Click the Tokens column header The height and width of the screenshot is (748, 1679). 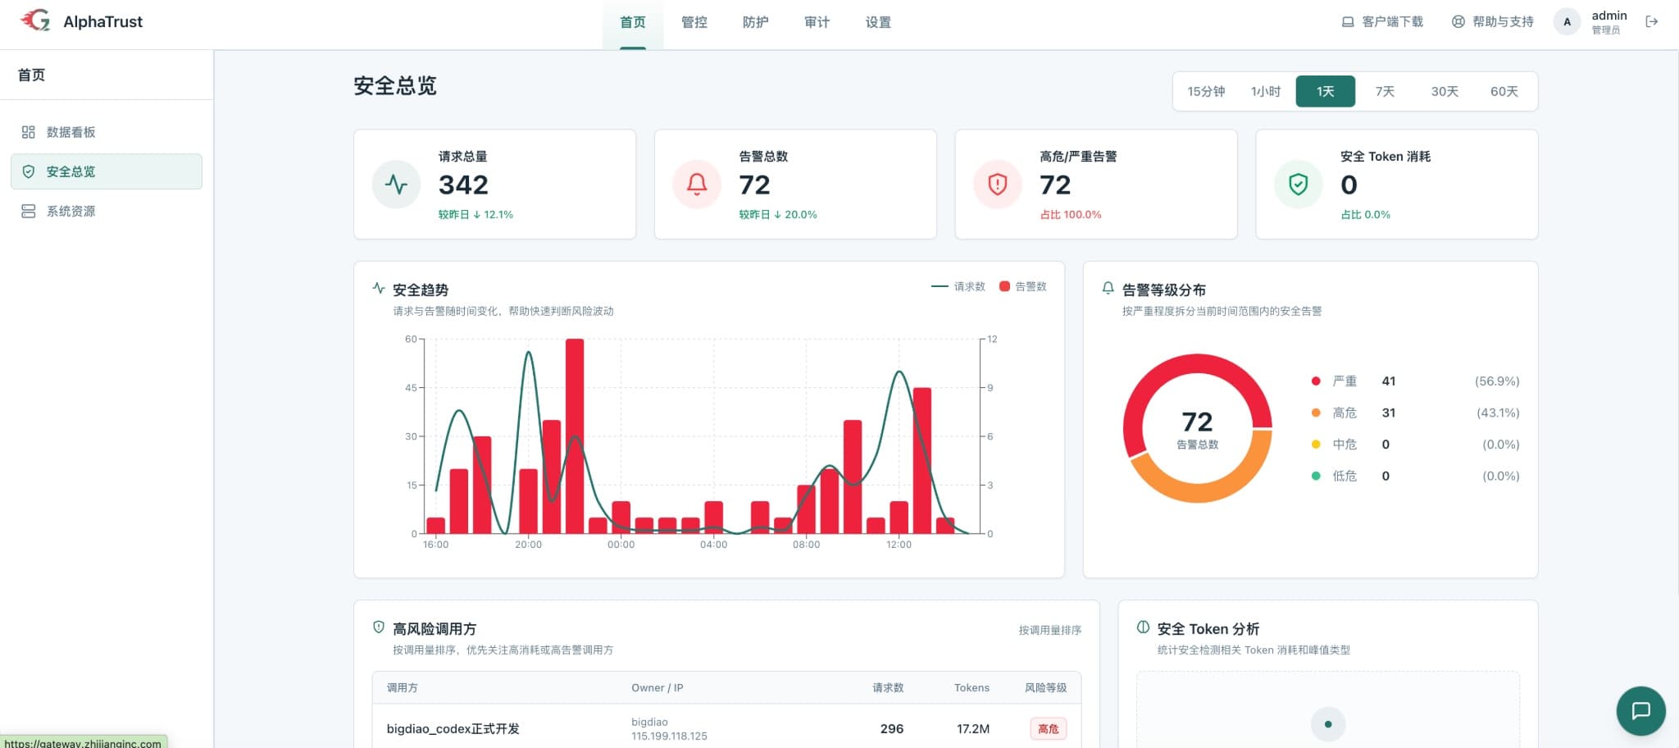[x=971, y=687]
